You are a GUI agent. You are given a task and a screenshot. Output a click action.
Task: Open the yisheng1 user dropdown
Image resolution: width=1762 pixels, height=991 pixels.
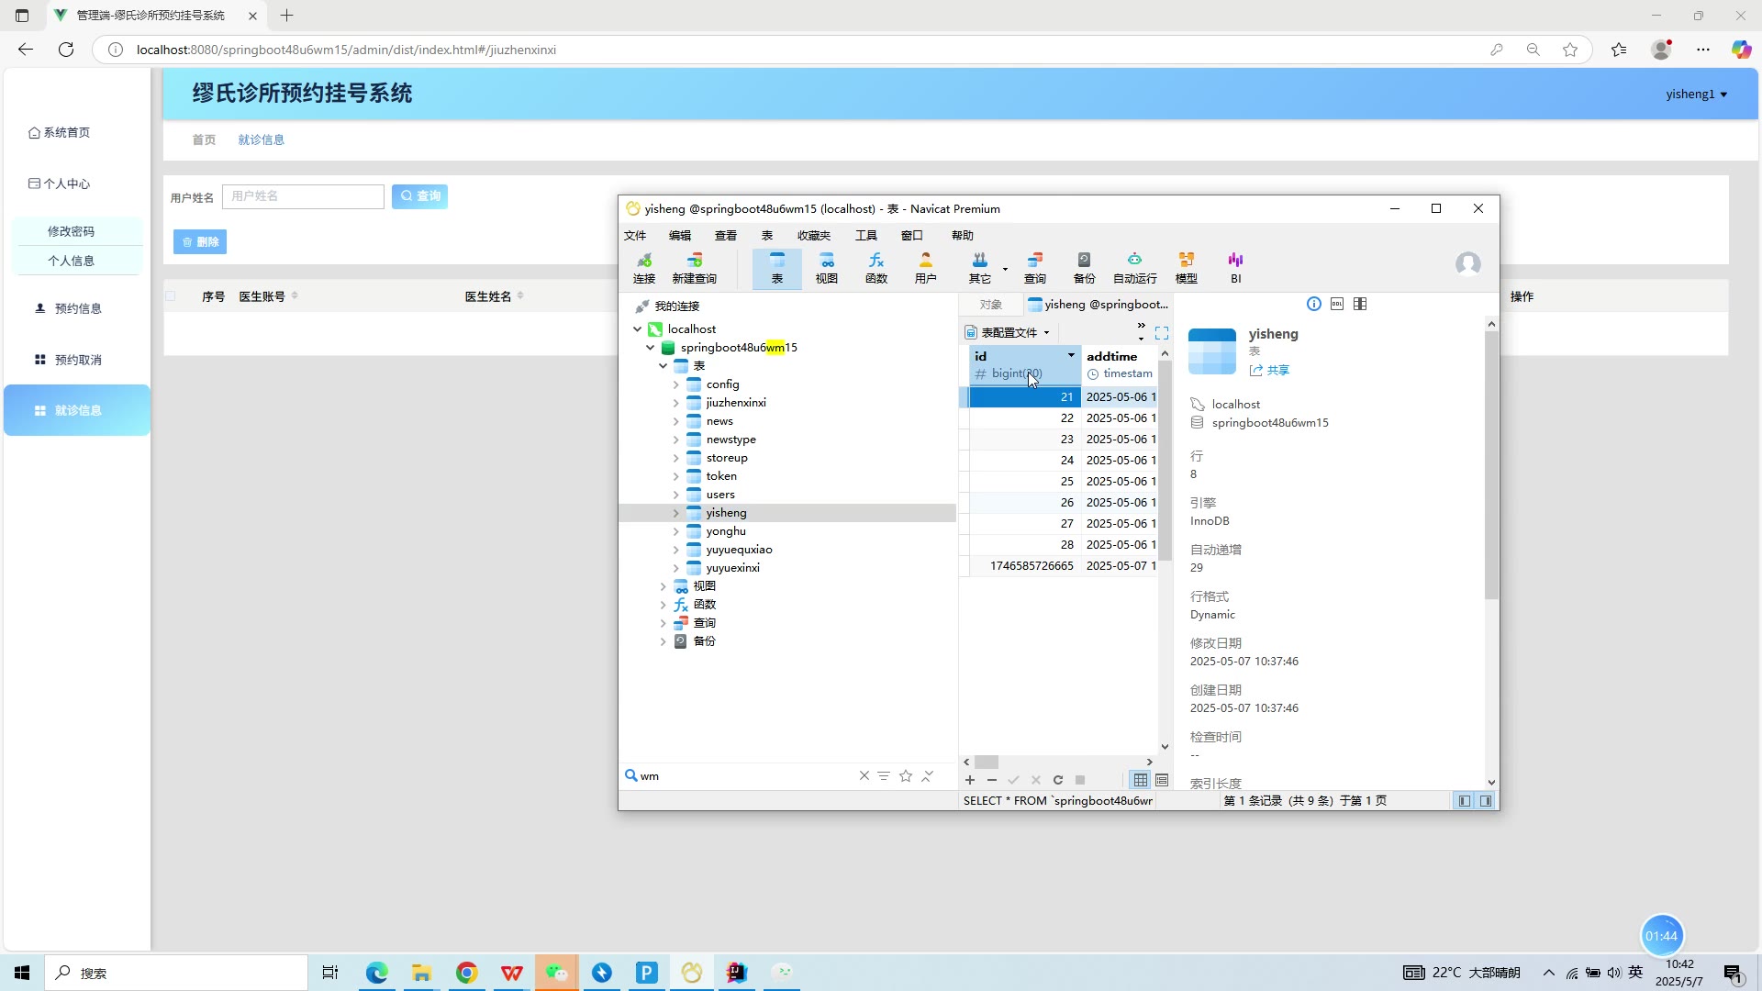1696,94
